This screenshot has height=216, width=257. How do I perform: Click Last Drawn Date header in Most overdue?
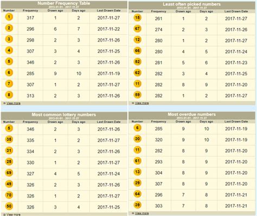(236, 122)
